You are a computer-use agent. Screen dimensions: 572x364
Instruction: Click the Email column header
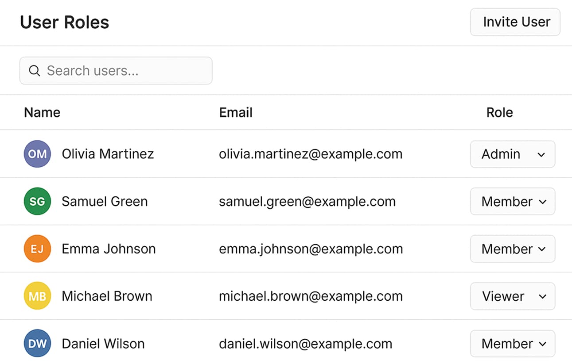click(236, 112)
